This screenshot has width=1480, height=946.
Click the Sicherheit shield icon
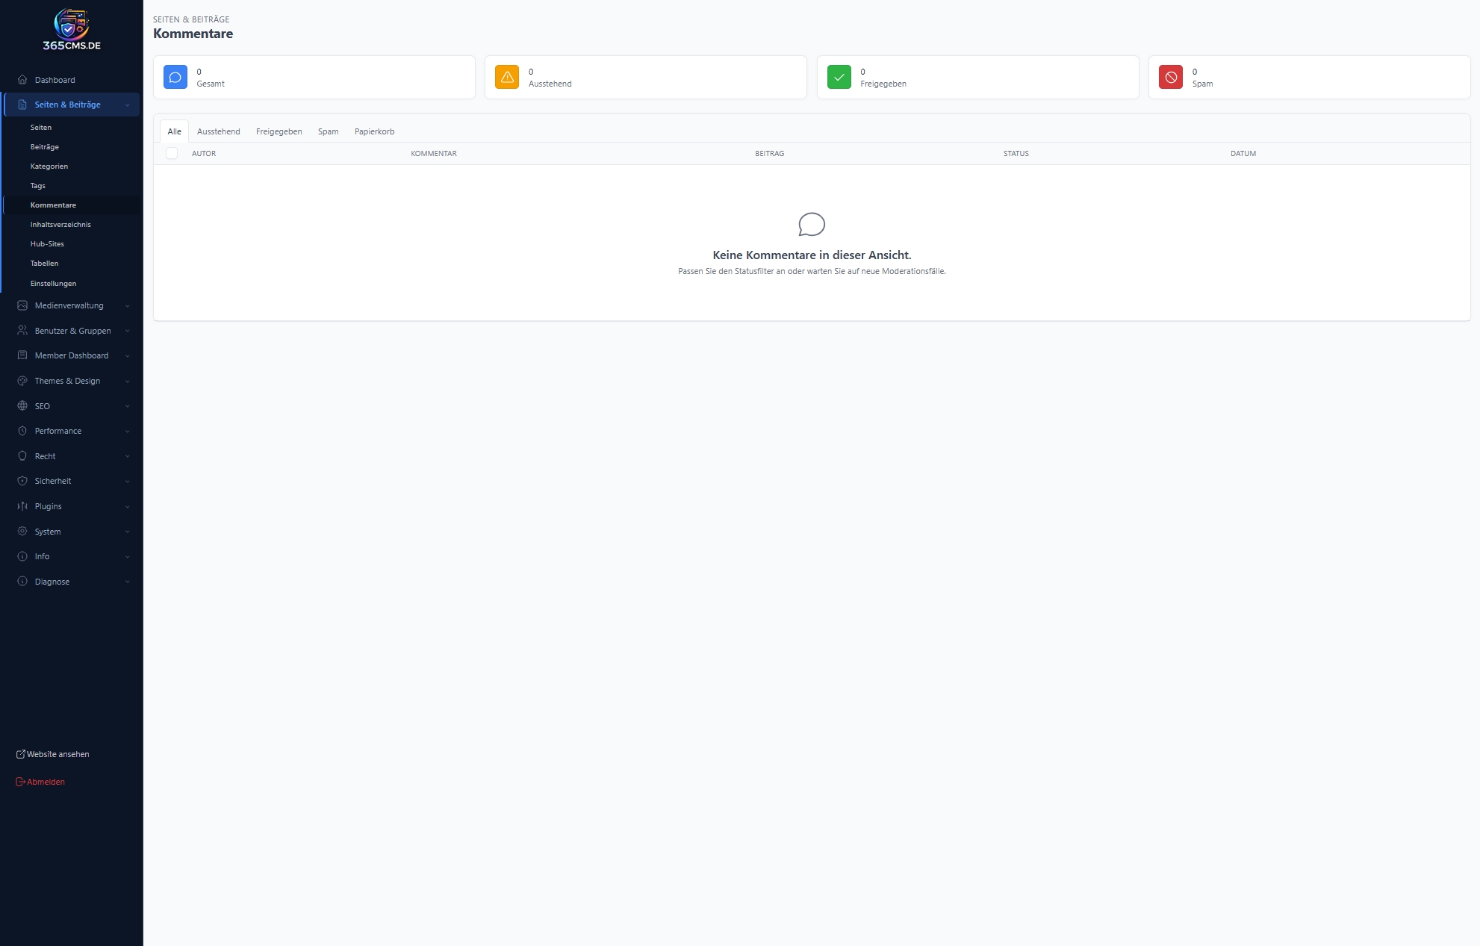click(22, 481)
